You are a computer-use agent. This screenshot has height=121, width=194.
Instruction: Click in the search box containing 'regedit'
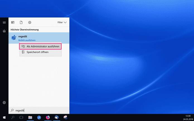click(39, 110)
